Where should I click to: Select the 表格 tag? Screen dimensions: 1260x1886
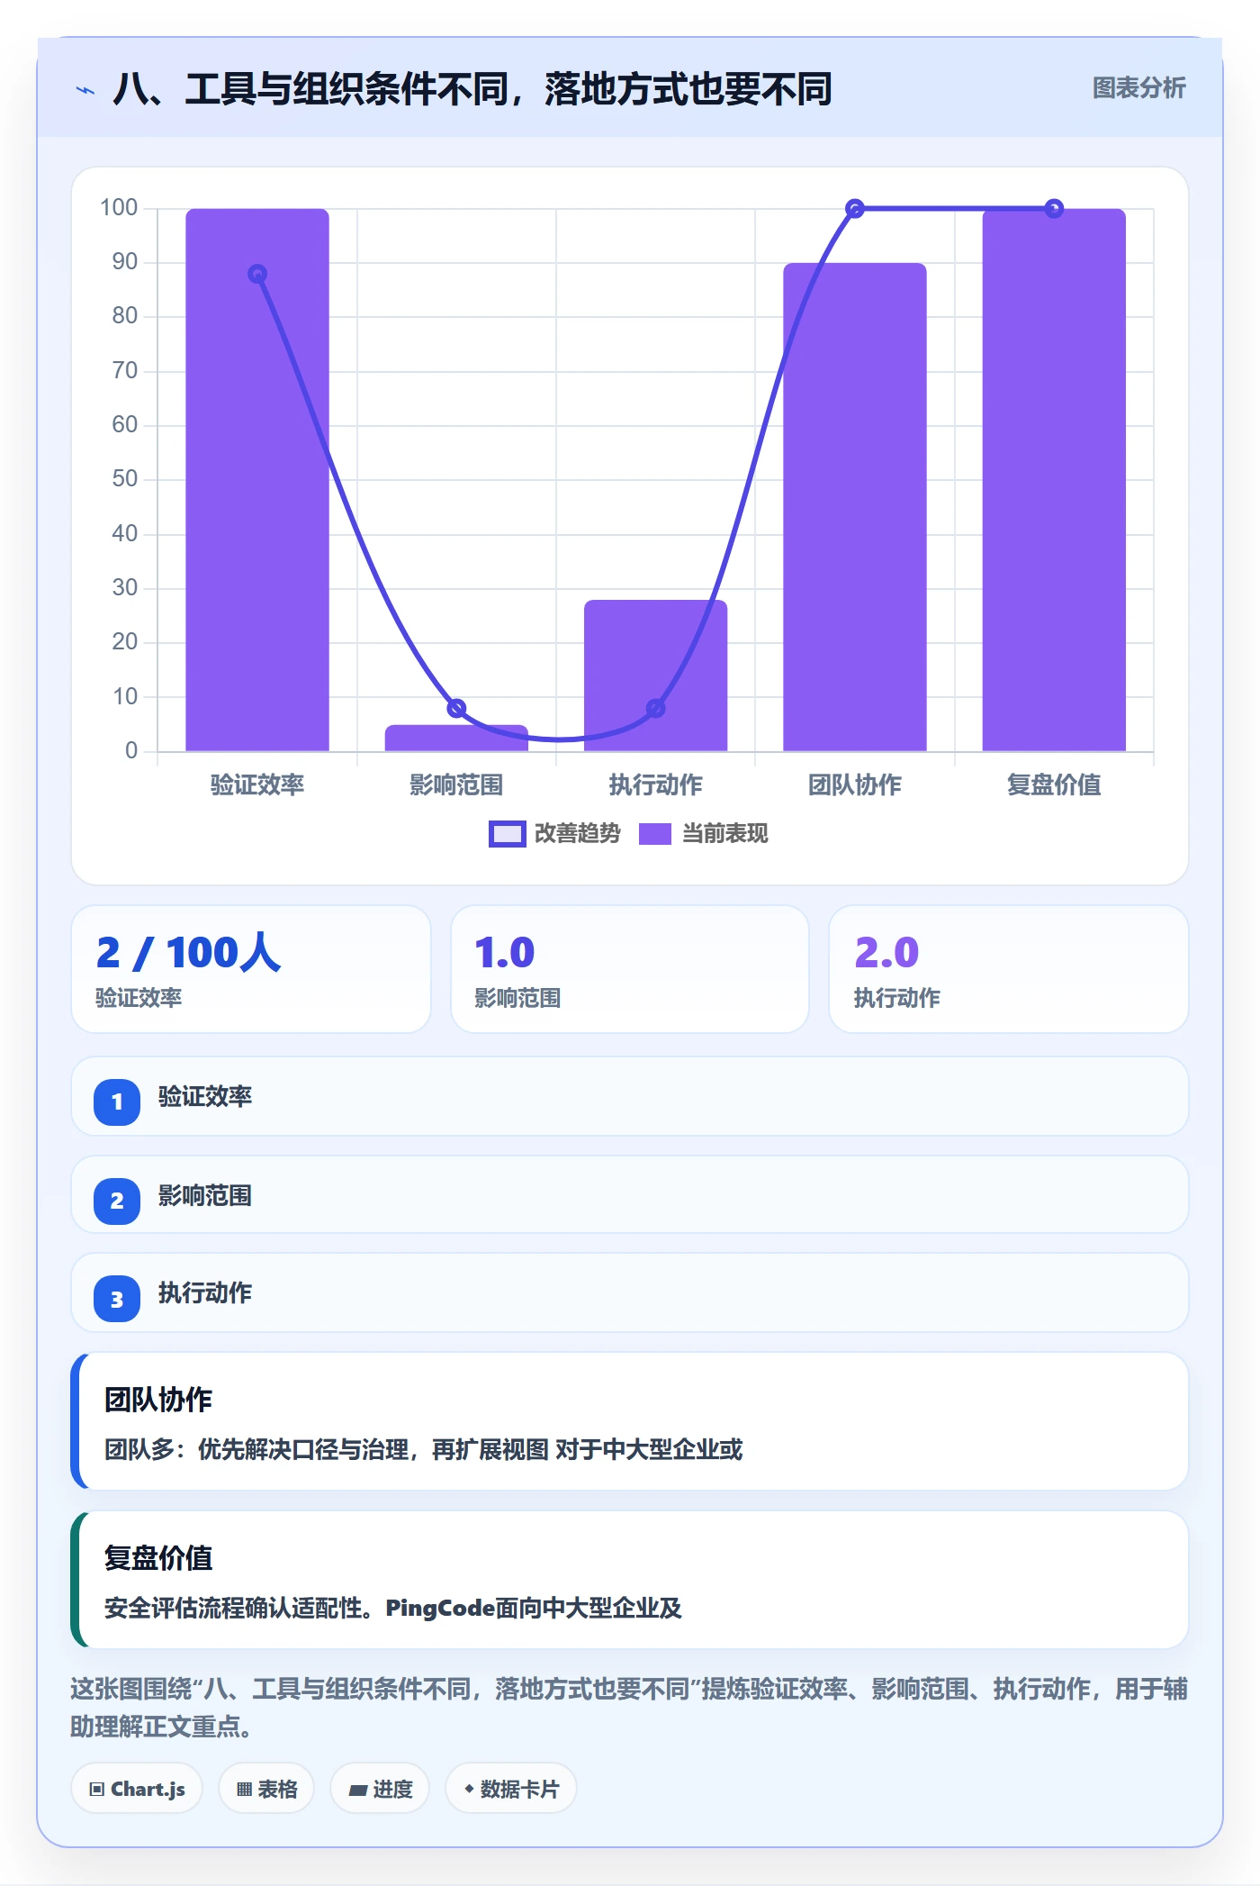pyautogui.click(x=266, y=1789)
